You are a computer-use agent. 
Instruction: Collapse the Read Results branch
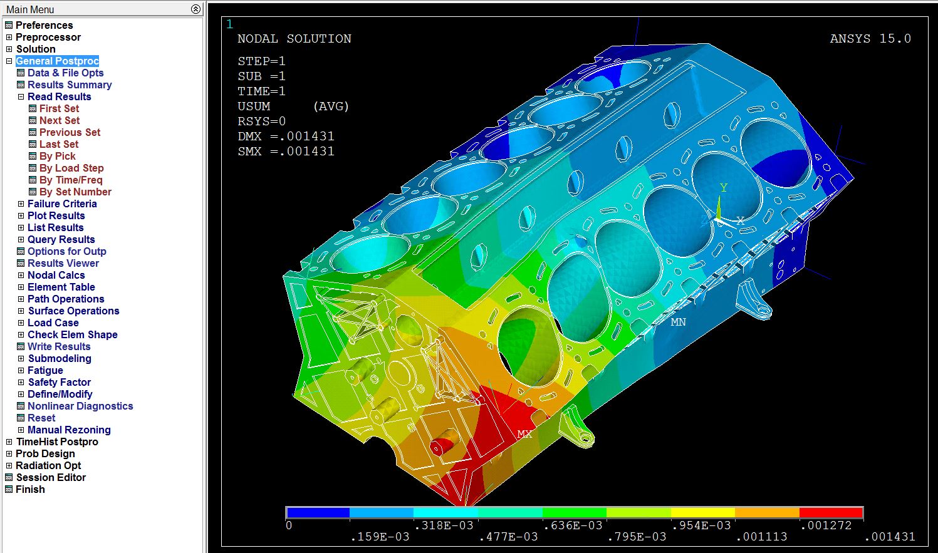(21, 97)
